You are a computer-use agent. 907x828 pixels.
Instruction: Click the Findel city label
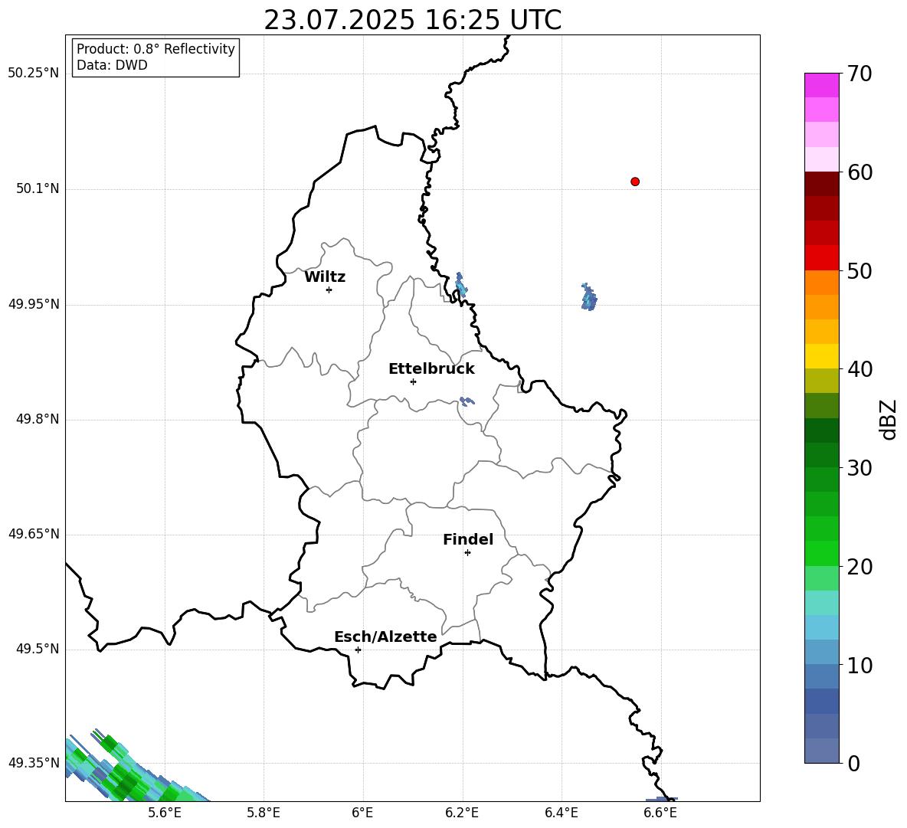[x=468, y=539]
